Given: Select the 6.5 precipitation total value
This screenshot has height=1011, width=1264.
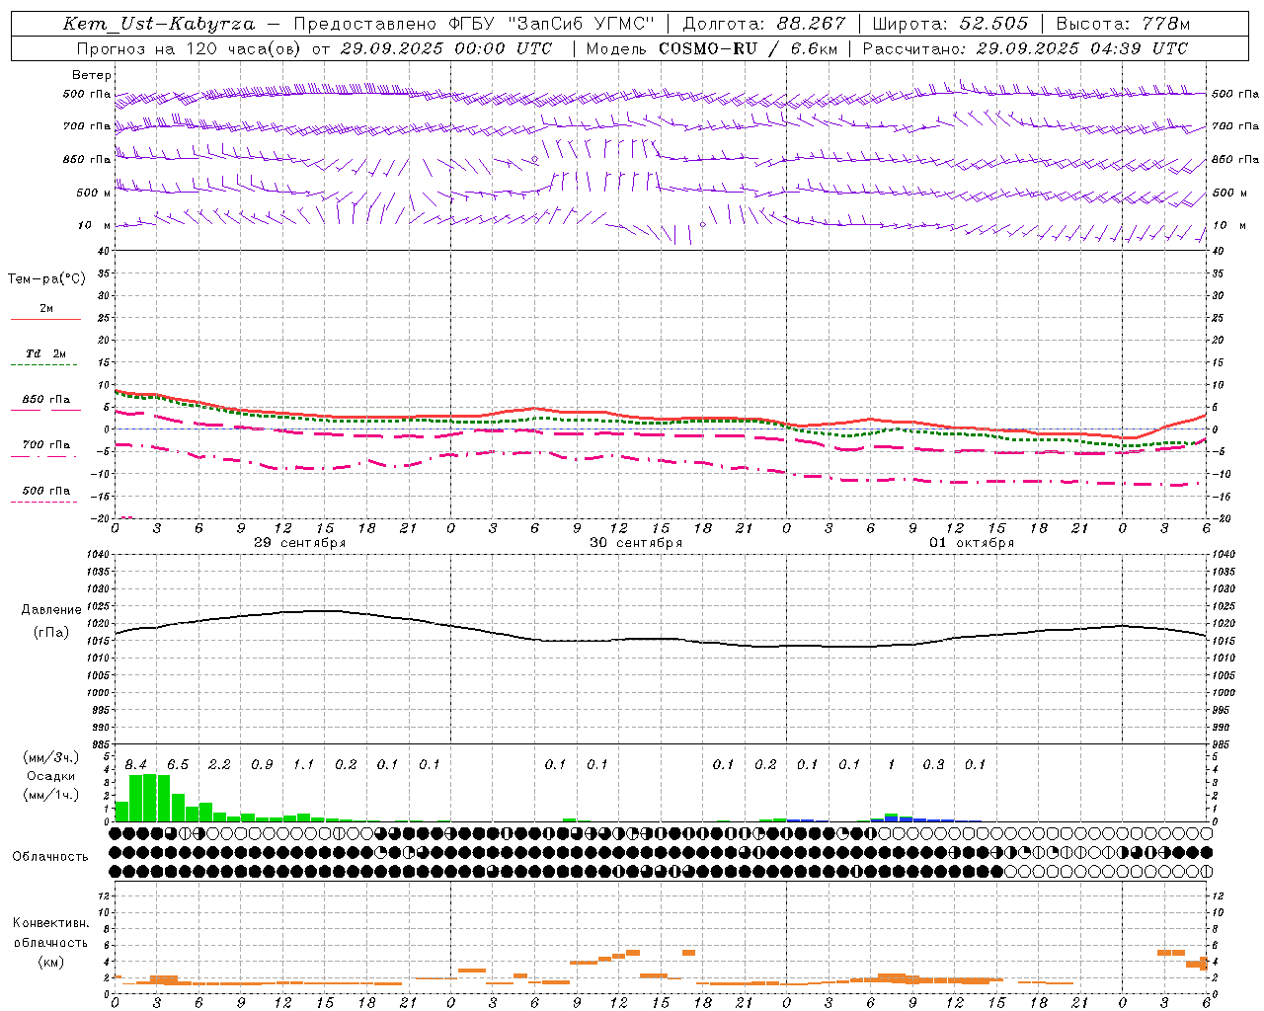Looking at the screenshot, I should (x=178, y=765).
